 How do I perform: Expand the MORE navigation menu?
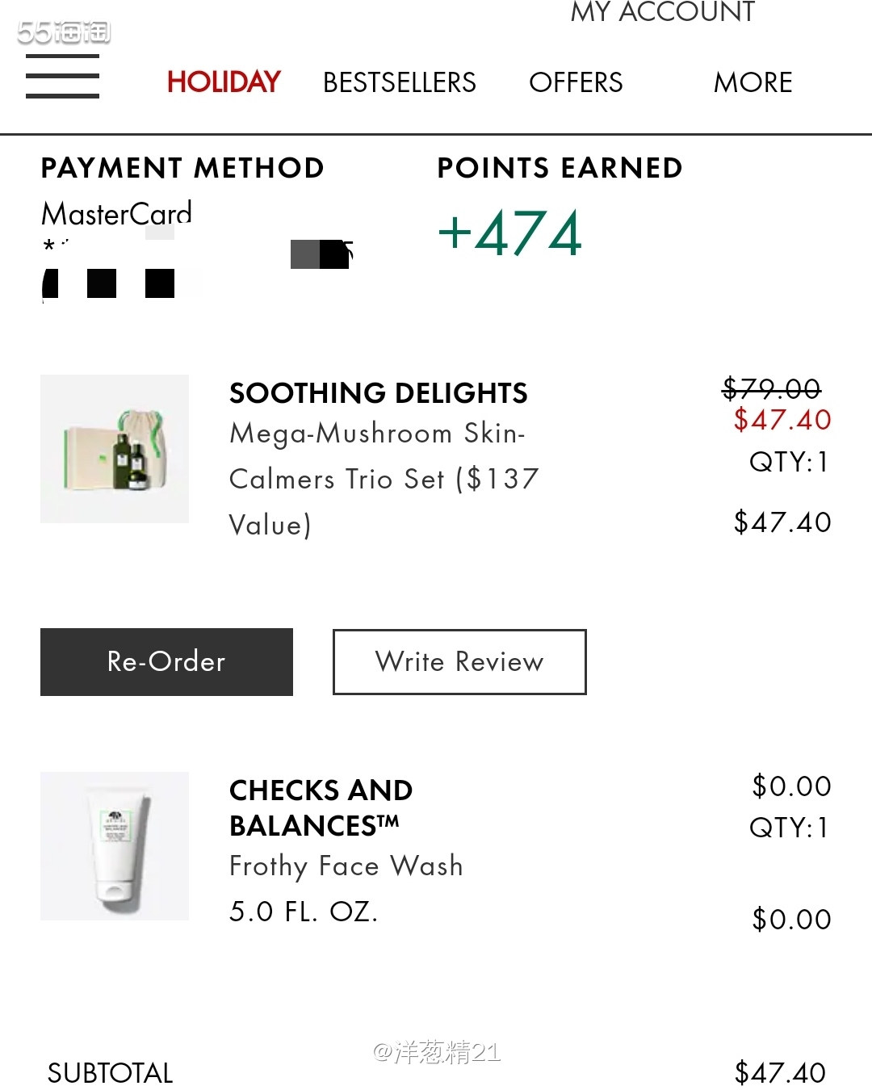click(x=753, y=82)
